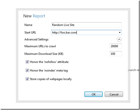Click the Name field label
This screenshot has height=110, width=140.
coord(28,25)
